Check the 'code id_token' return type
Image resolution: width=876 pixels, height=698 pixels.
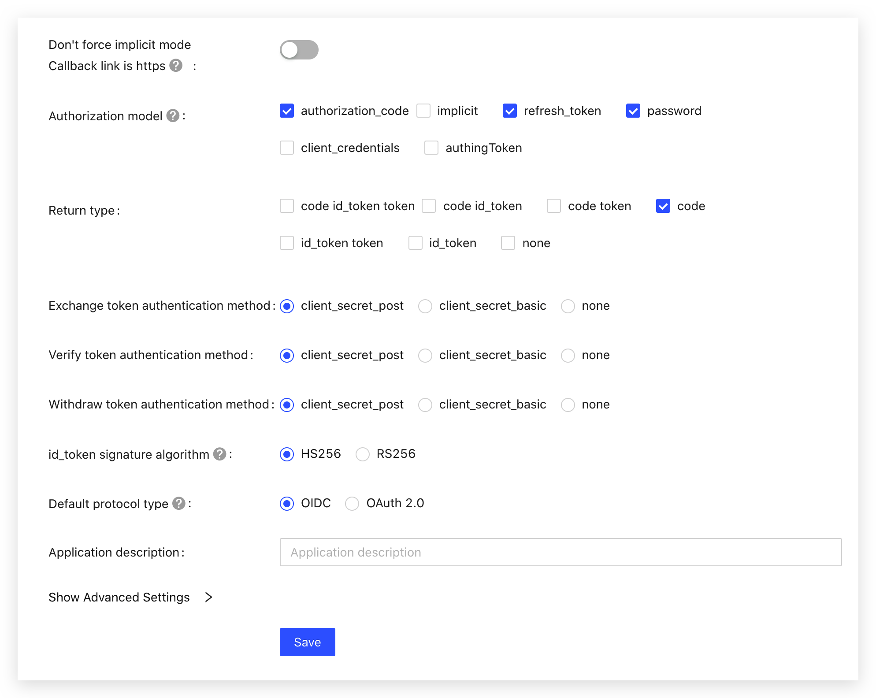(429, 206)
